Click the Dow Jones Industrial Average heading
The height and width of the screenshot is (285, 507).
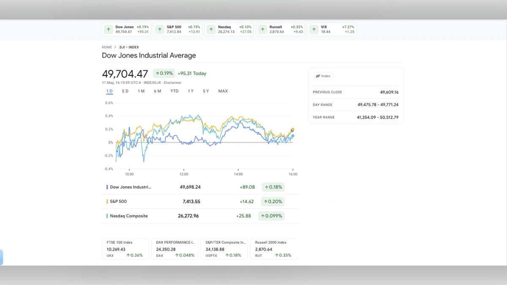point(149,55)
